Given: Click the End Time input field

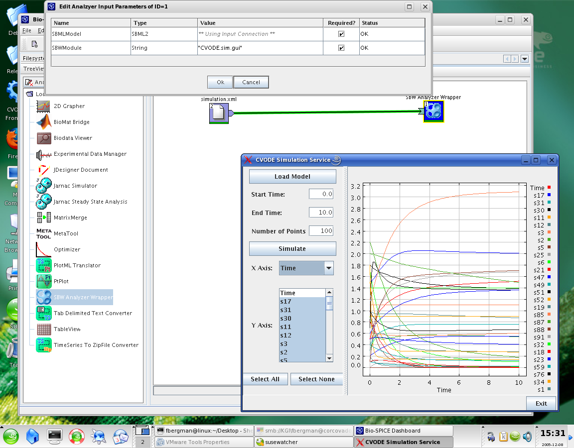Looking at the screenshot, I should (321, 213).
